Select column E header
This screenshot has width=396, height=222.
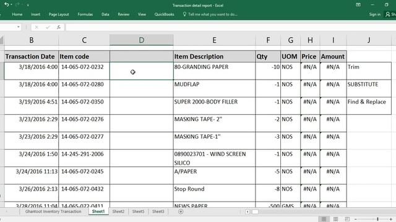pos(214,40)
